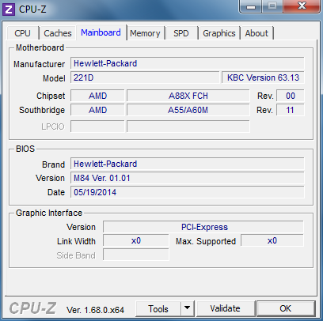
Task: Click the Validate button
Action: 225,308
